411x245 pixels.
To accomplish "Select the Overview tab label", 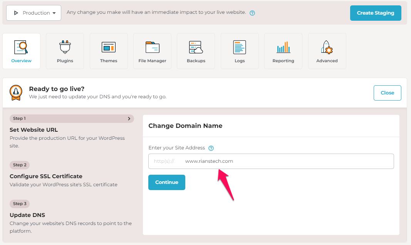I will pos(21,61).
